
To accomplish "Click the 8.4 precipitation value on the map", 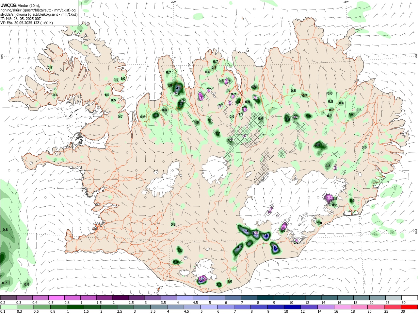I will 246,231.
